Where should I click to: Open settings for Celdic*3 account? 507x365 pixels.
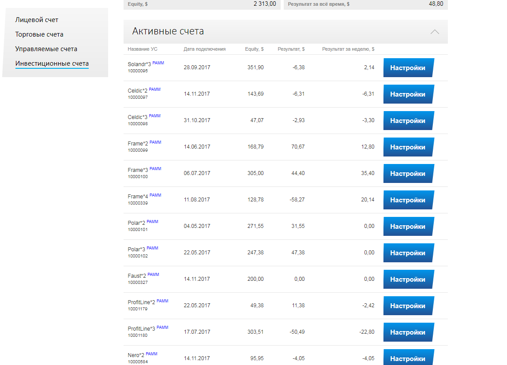point(408,121)
